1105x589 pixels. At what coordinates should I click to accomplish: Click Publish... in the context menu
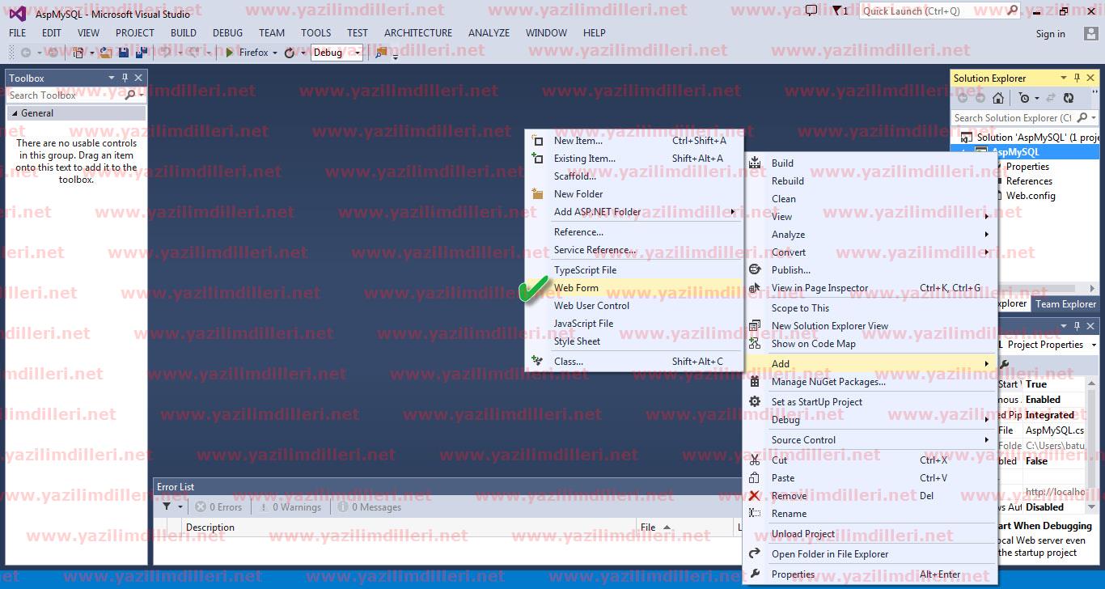tap(870, 270)
